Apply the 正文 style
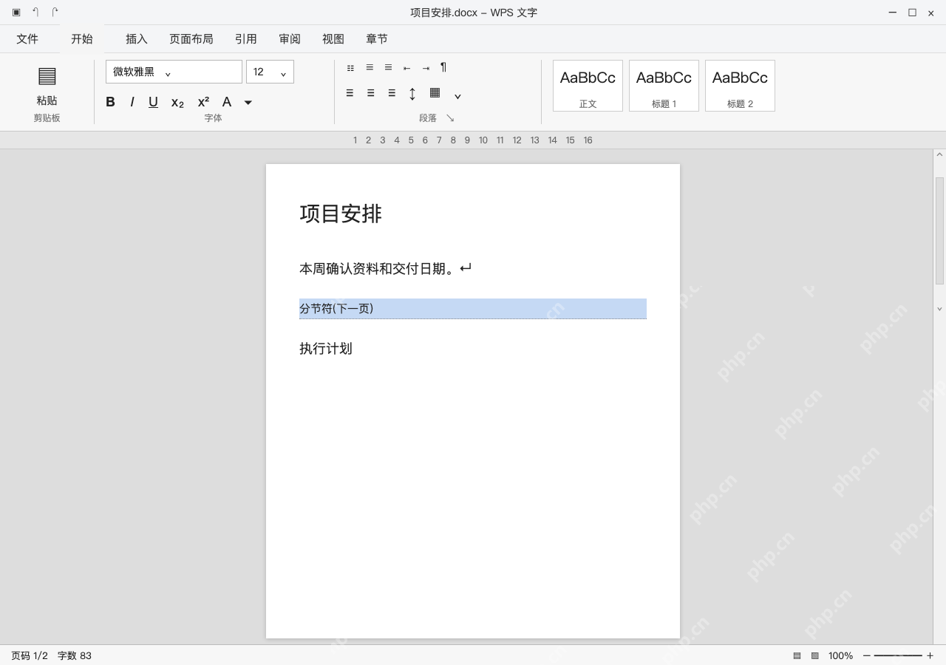Image resolution: width=946 pixels, height=665 pixels. 588,86
